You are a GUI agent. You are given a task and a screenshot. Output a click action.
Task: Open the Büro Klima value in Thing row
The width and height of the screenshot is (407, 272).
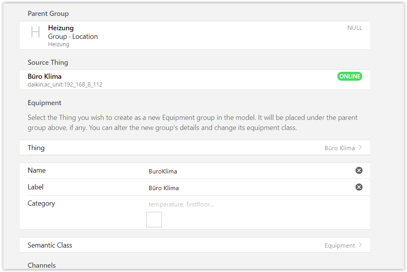coord(339,148)
